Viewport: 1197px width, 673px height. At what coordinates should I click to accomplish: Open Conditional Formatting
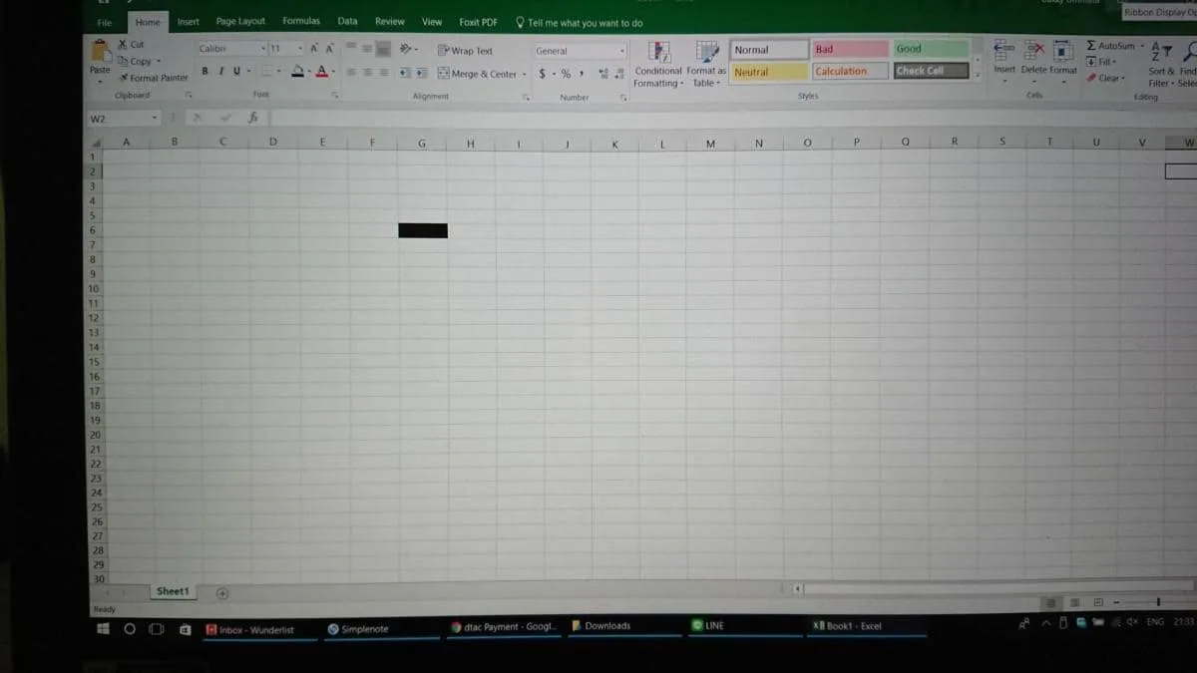(658, 65)
